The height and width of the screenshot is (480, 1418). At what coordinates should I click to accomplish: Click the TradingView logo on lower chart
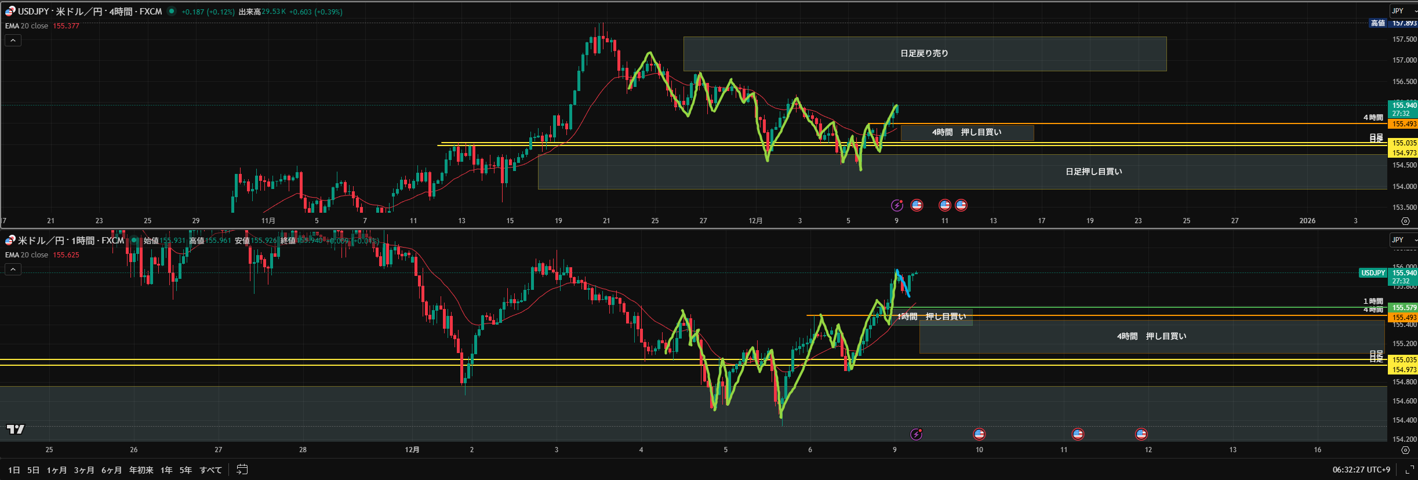15,429
